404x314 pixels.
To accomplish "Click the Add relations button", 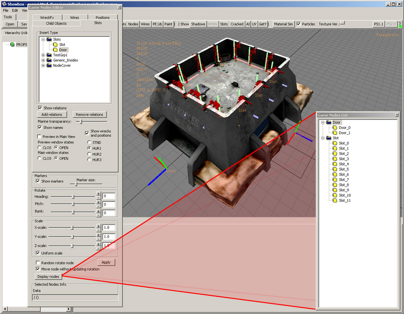I will pos(52,115).
